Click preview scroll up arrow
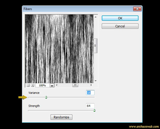Screen dimensions: 160x129 coord(96,17)
